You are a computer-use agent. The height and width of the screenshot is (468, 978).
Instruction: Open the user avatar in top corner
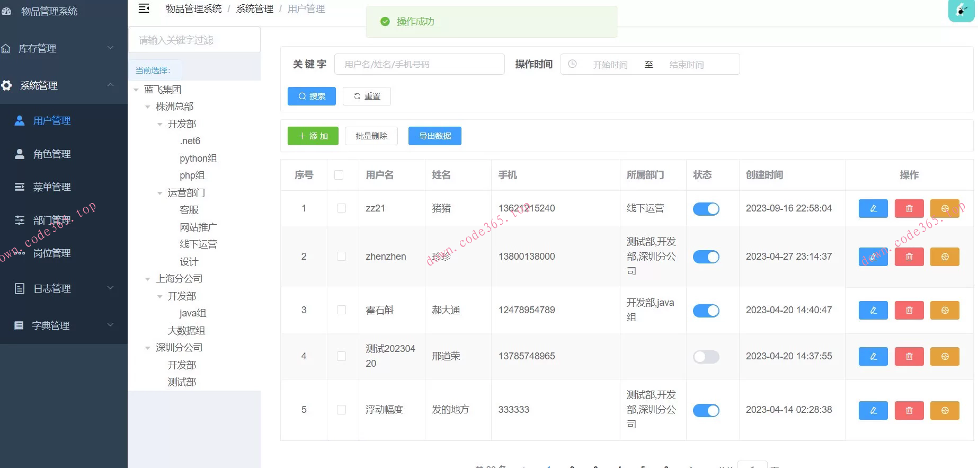tap(961, 10)
